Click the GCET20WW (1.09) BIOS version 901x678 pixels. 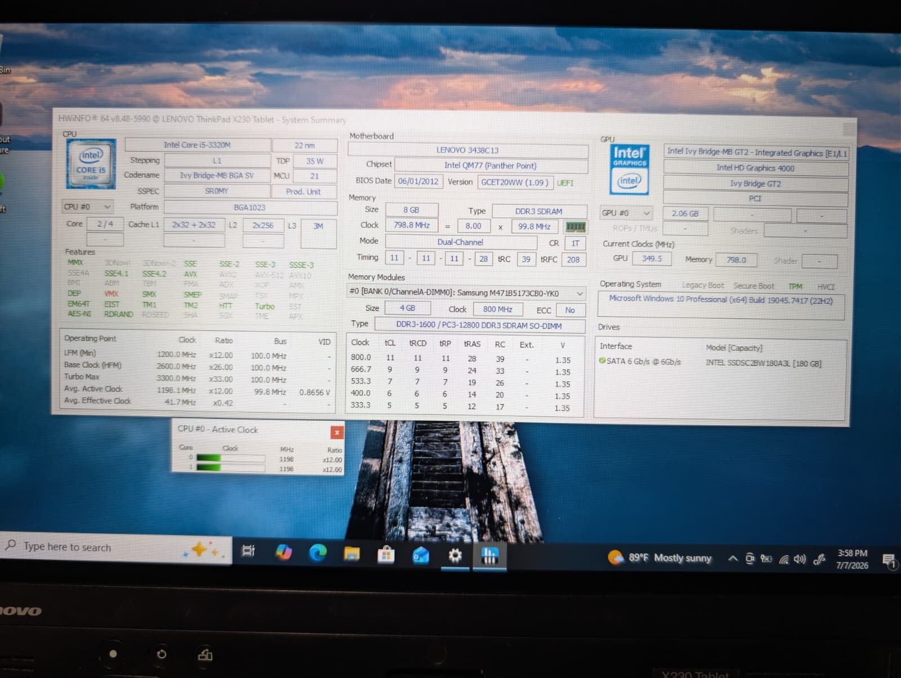(515, 182)
